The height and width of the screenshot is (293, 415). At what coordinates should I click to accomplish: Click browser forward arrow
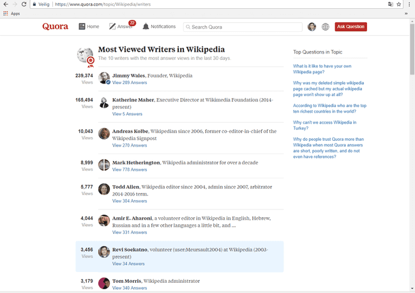coord(15,4)
